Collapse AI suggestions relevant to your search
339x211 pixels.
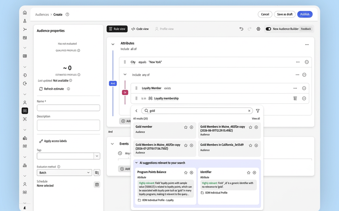coord(137,163)
